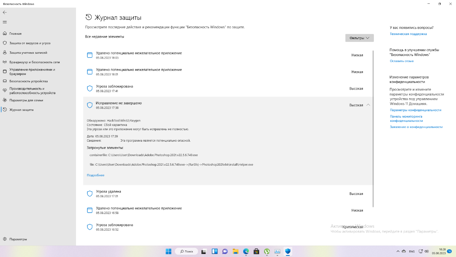
Task: Click the Подробнее link
Action: tap(95, 175)
